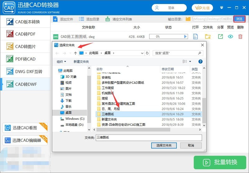The height and width of the screenshot is (173, 249).
Task: Toggle preview eye icon for dwg file
Action: (x=230, y=37)
